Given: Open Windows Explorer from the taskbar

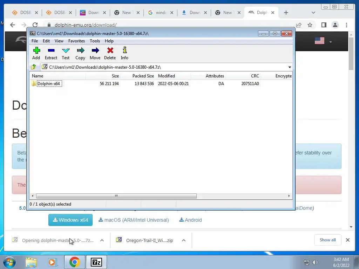Looking at the screenshot, I should 31,262.
